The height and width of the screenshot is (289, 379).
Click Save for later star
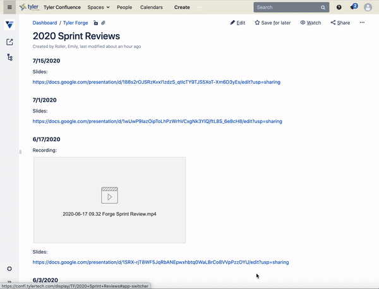[x=273, y=23]
